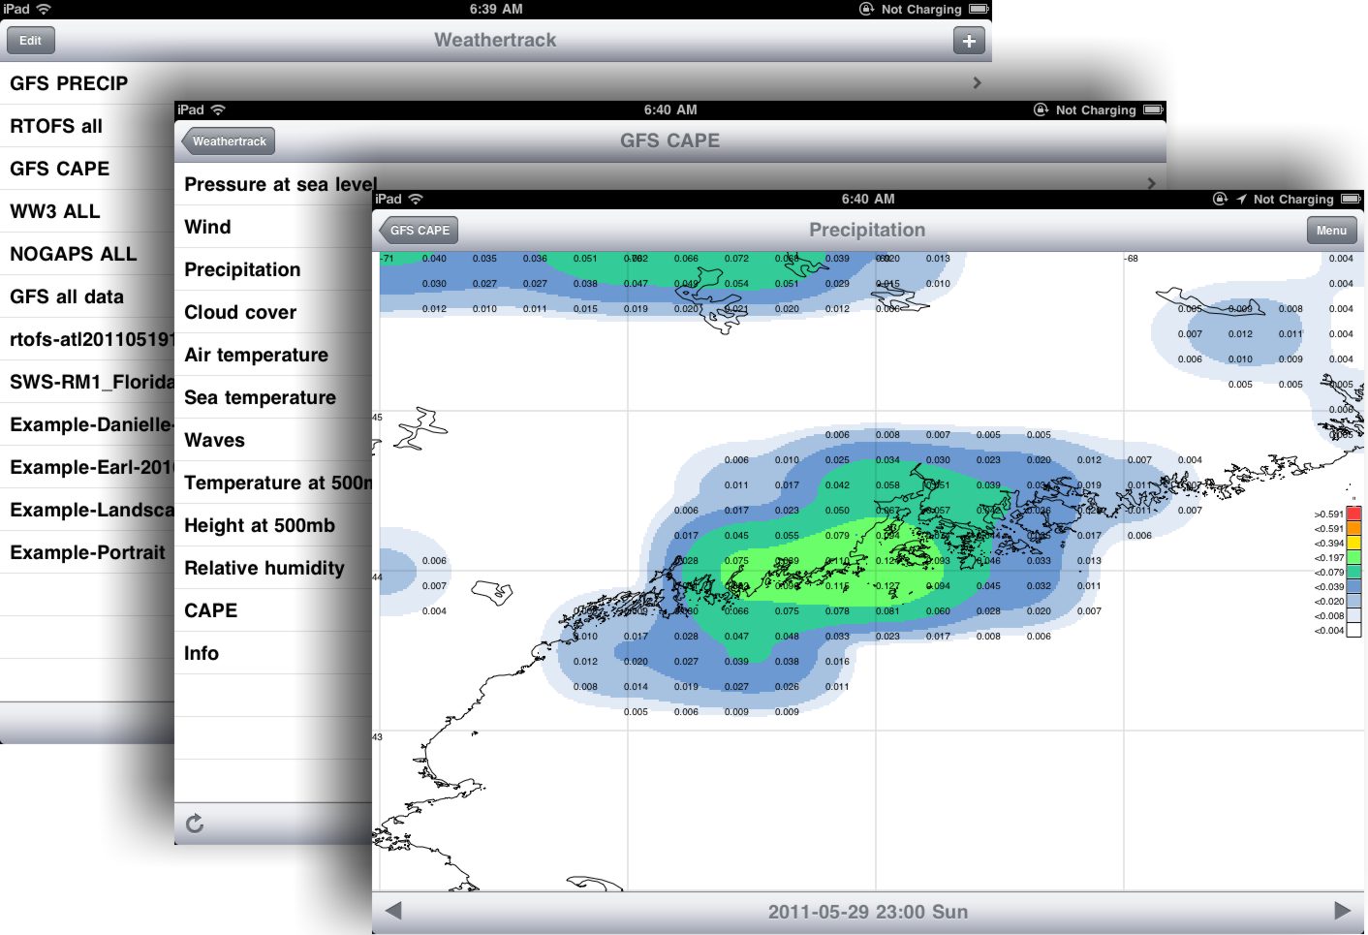This screenshot has width=1368, height=935.
Task: Click battery icon in Precipitation window status bar
Action: 1352,199
